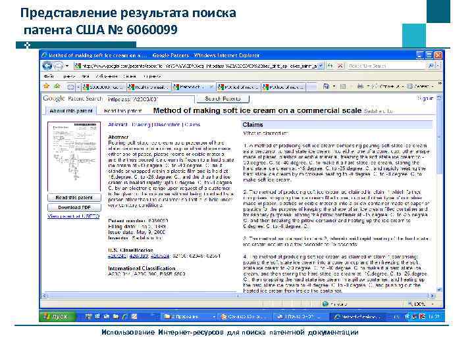Click the Read this patent button
Viewport: 474px width, 355px height.
(74, 197)
